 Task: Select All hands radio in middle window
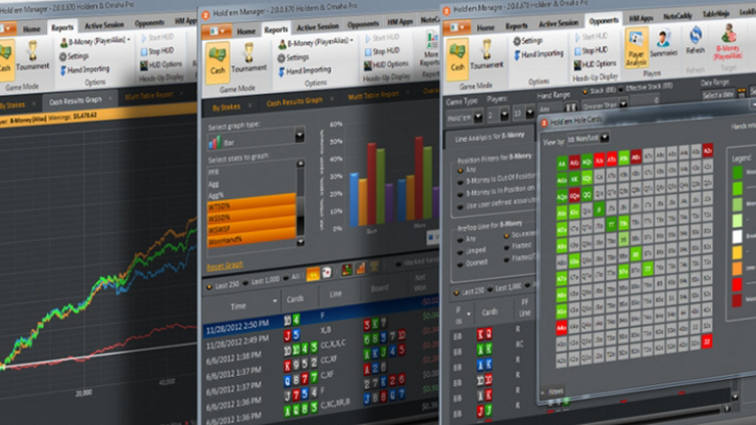click(x=286, y=278)
